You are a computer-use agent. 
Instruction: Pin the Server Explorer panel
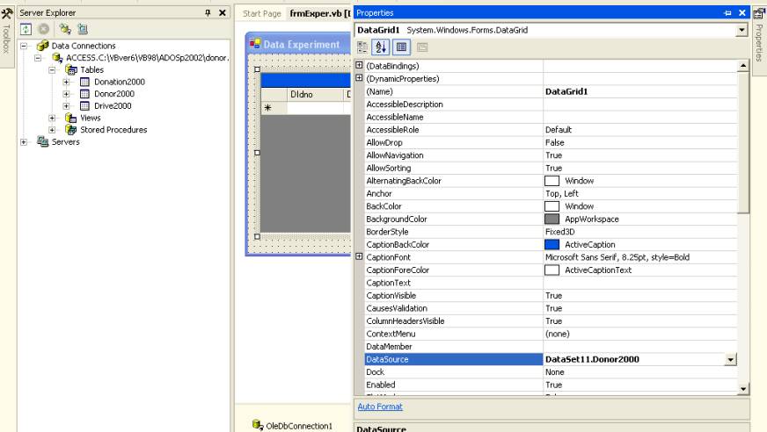208,12
